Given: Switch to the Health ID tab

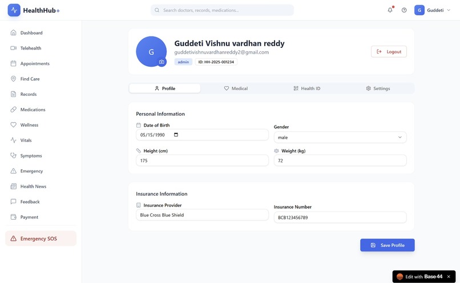Looking at the screenshot, I should pyautogui.click(x=307, y=88).
